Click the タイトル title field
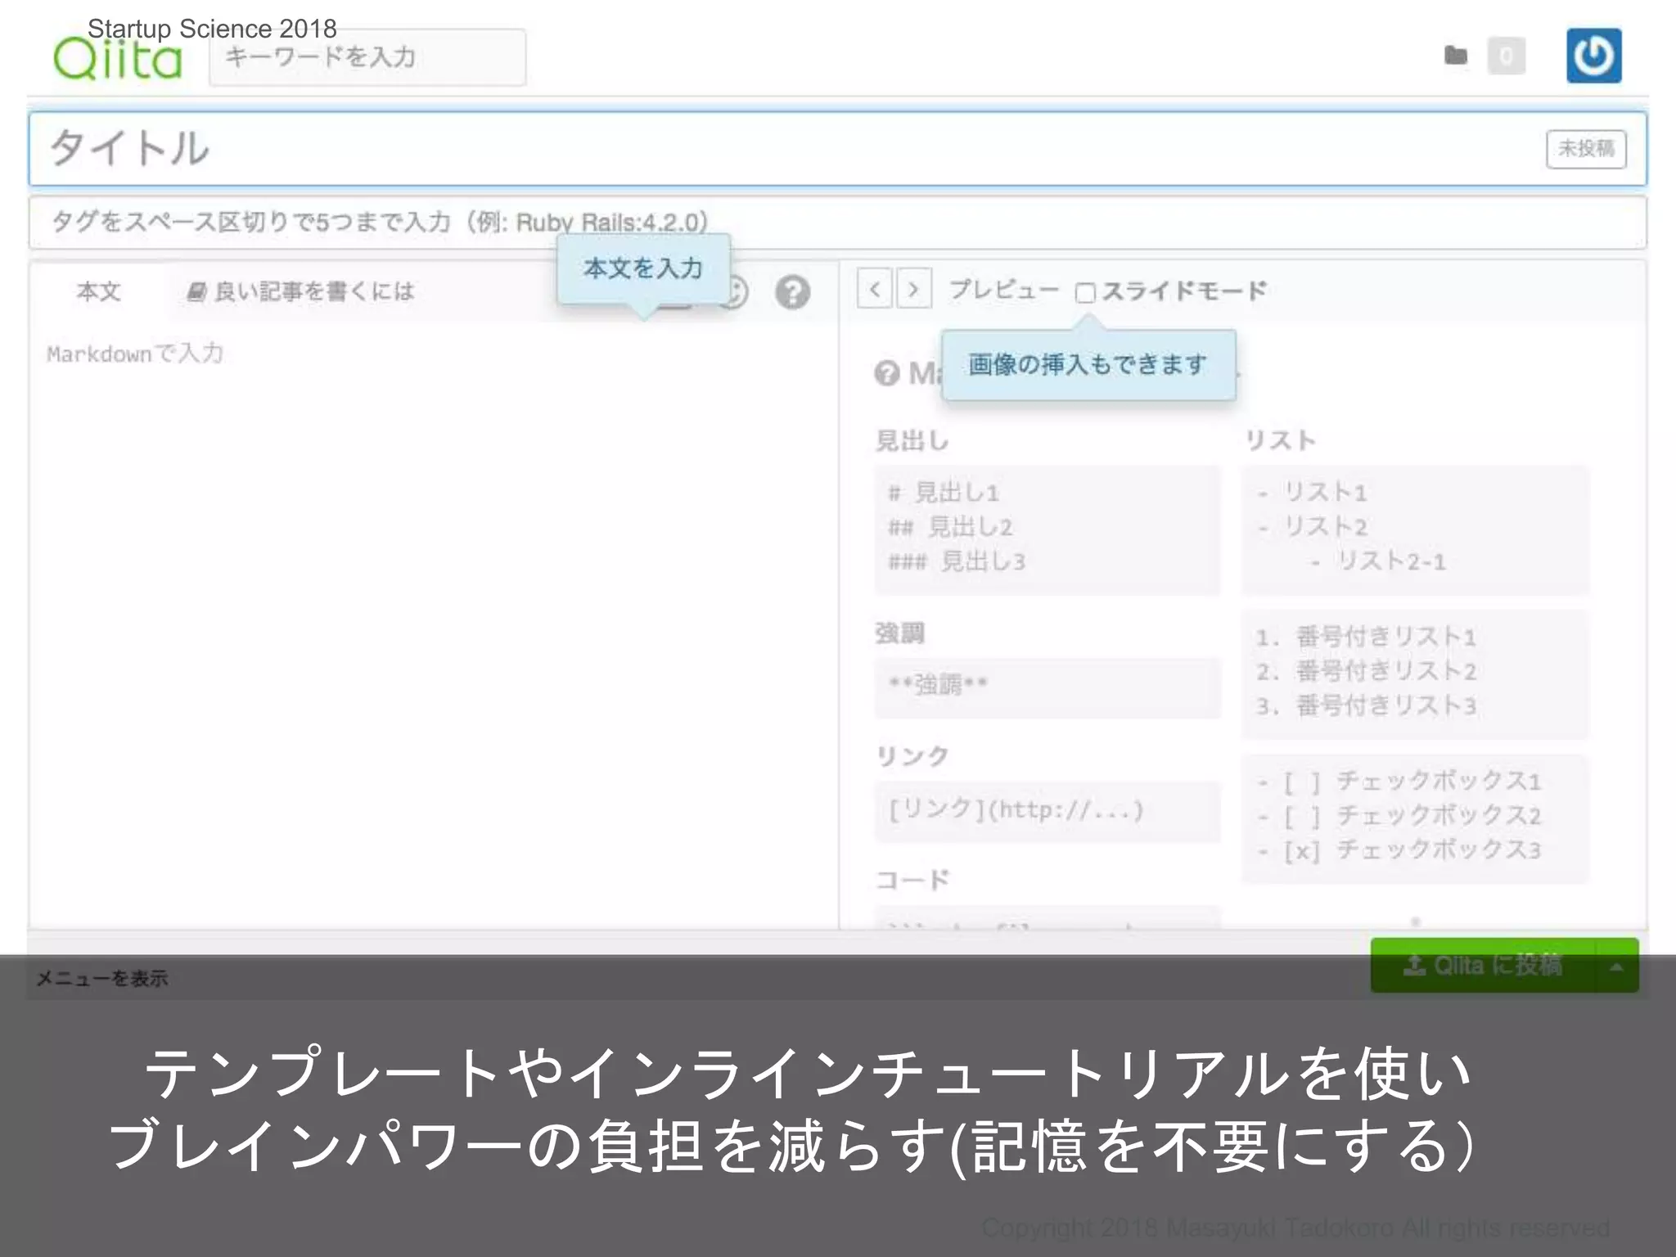 [x=837, y=149]
